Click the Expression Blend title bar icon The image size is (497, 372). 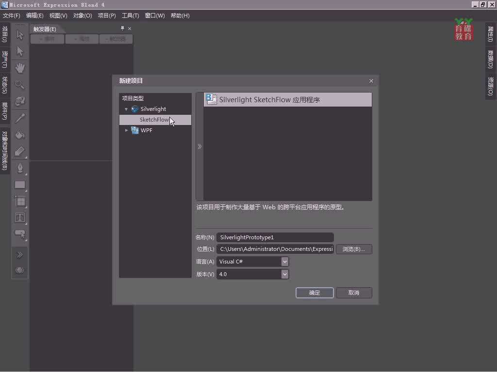4,4
